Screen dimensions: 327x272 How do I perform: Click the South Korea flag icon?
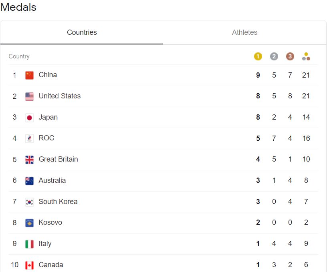(x=29, y=202)
